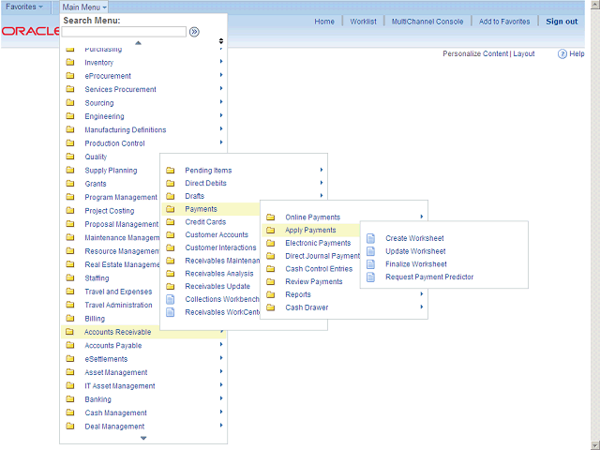Click the Grants folder icon
This screenshot has width=600, height=450.
coord(70,184)
